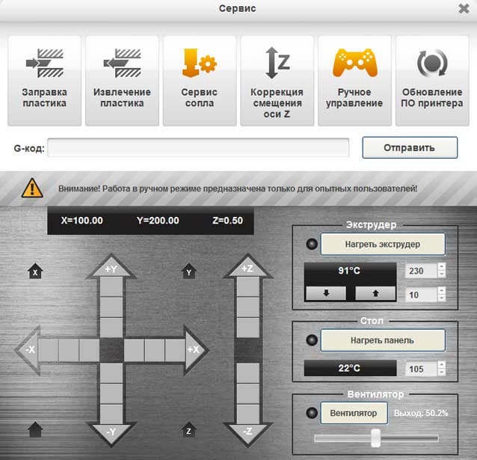477x460 pixels.
Task: Open Коррекция смещения оси Z
Action: click(277, 81)
